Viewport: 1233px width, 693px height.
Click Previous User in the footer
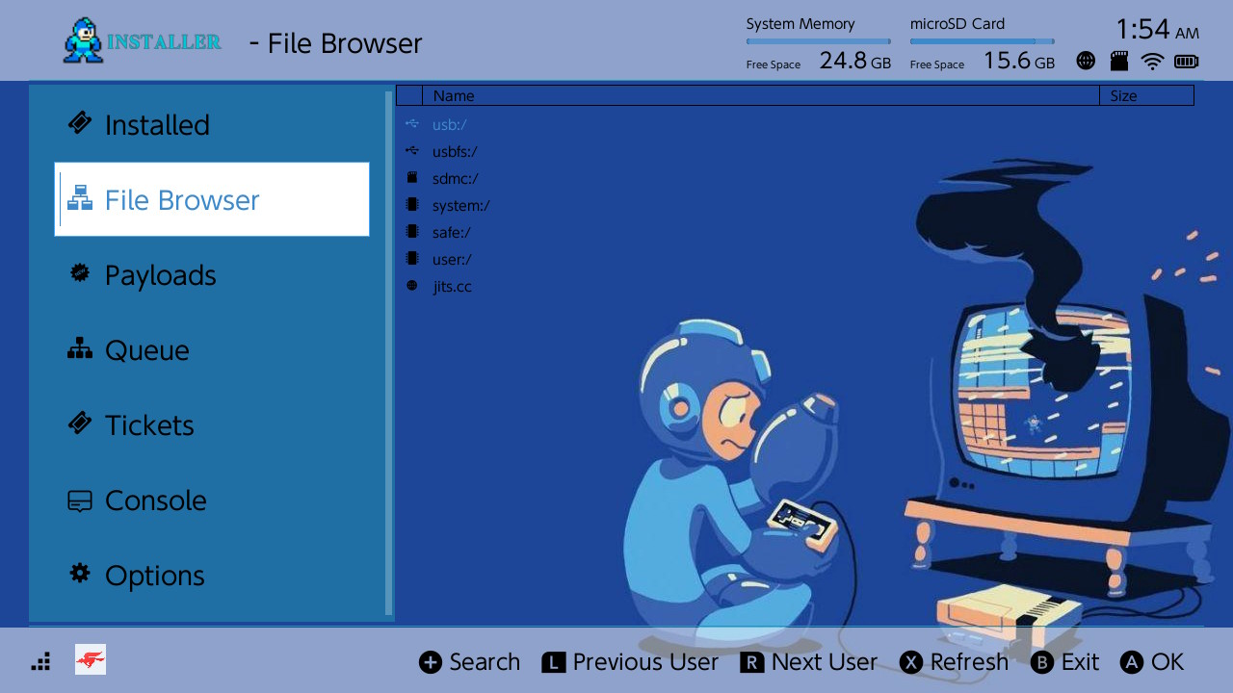coord(645,662)
